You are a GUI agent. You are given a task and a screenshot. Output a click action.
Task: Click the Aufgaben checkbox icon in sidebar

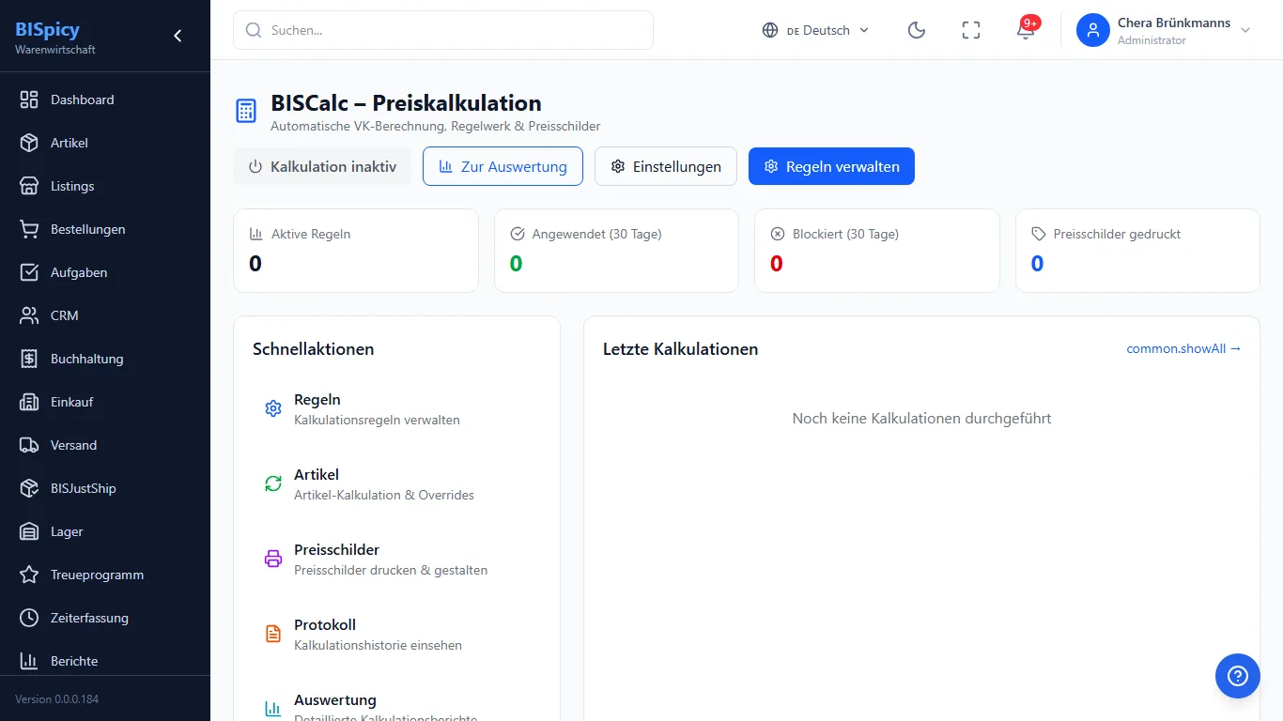click(x=29, y=272)
